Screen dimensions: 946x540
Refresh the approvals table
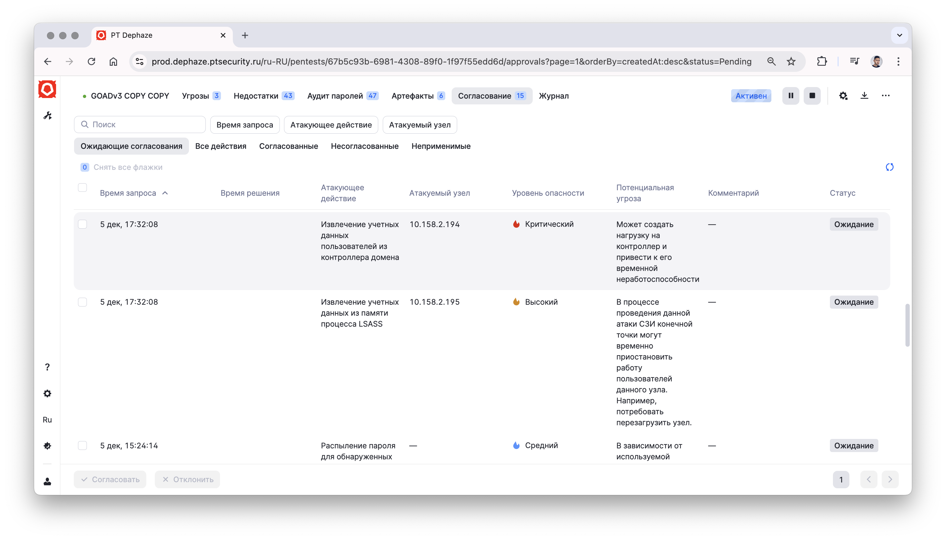889,167
